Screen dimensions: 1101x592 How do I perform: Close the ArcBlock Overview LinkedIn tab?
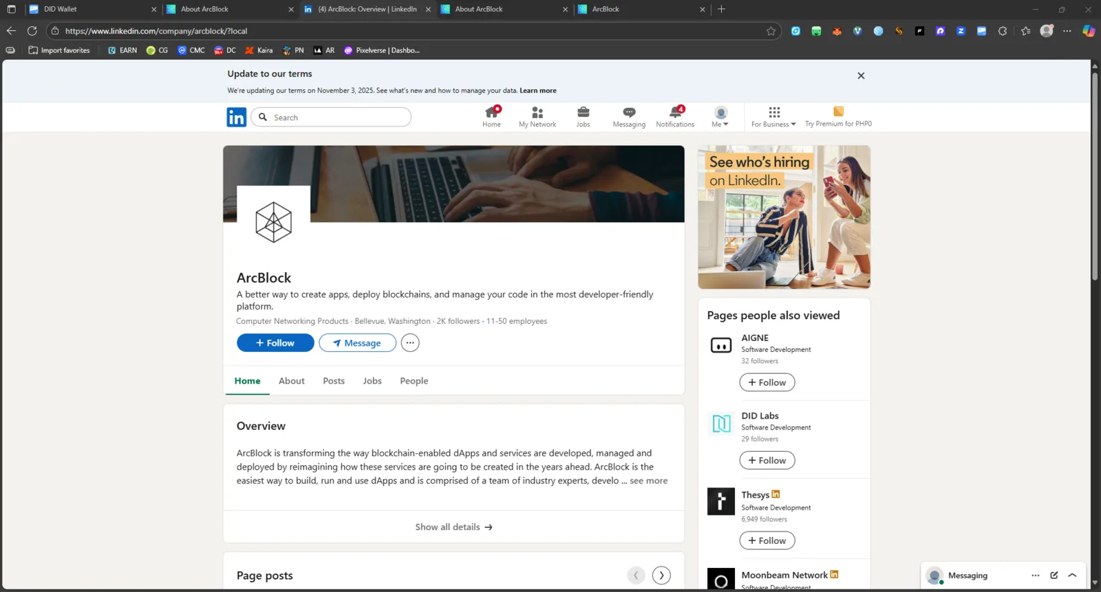point(428,10)
